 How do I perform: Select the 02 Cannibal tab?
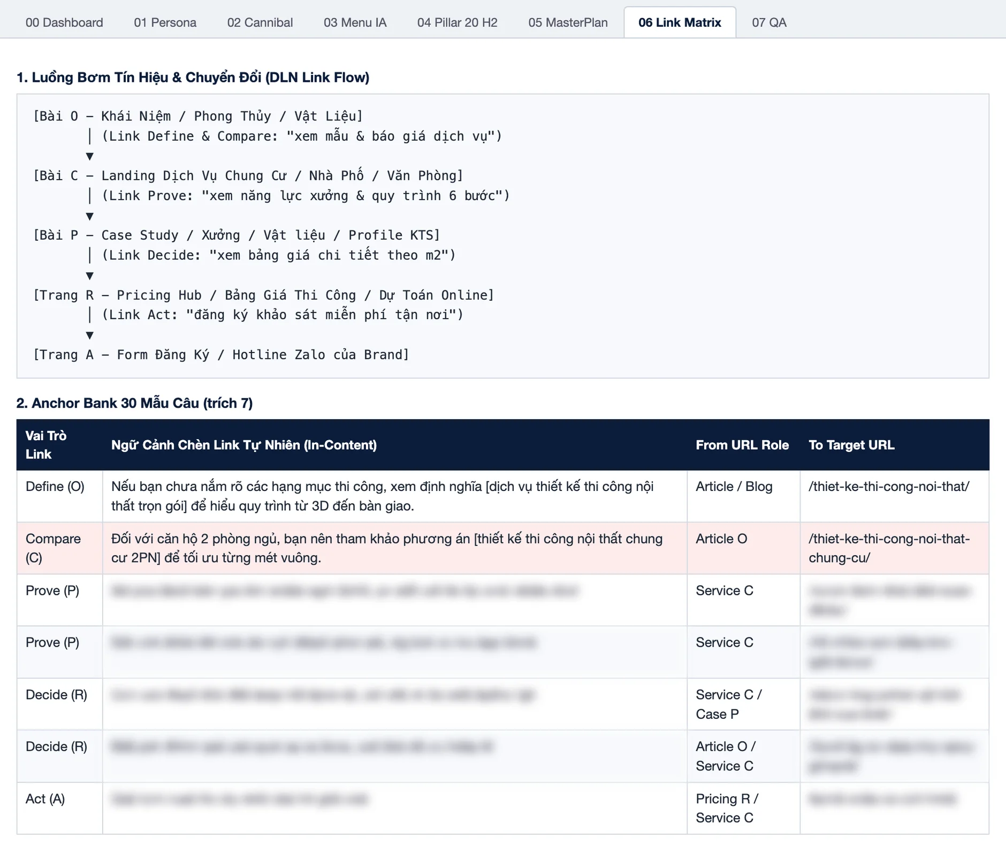(260, 22)
